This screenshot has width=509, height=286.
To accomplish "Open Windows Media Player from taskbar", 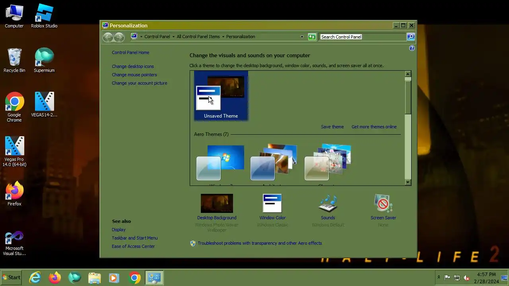I will click(x=114, y=278).
